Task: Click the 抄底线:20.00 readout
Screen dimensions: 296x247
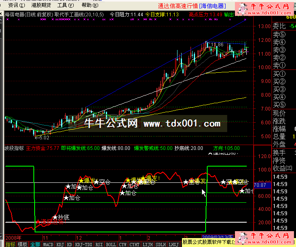Action: [x=189, y=148]
